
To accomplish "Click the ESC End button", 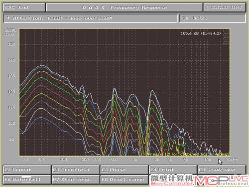I will (x=24, y=7).
